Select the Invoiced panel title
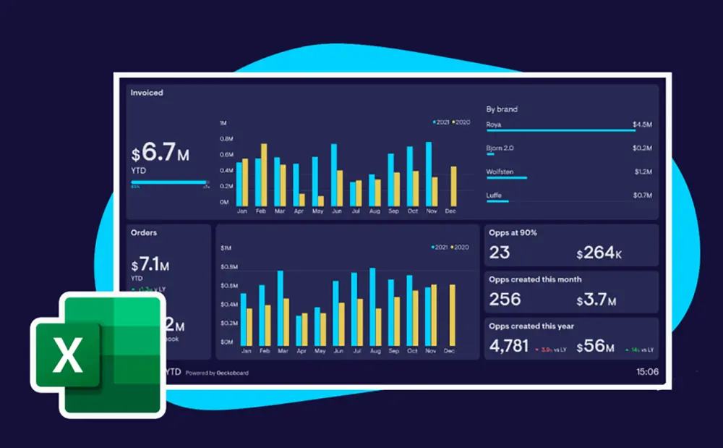Screen dimensions: 723x448 point(146,93)
